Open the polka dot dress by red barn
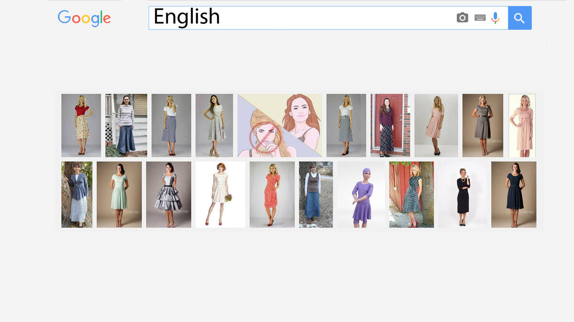574x322 pixels. pos(412,194)
